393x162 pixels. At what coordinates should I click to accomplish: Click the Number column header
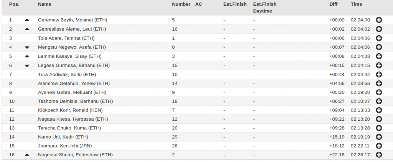181,4
